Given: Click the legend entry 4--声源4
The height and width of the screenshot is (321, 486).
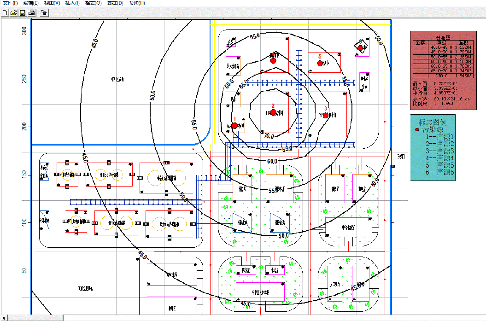Looking at the screenshot, I should (439, 158).
